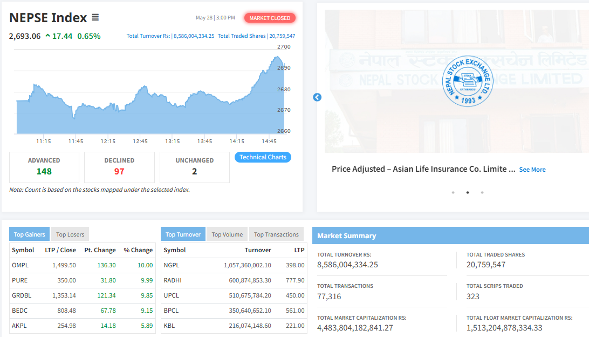The height and width of the screenshot is (337, 589).
Task: Select the second carousel indicator dot
Action: pyautogui.click(x=467, y=192)
